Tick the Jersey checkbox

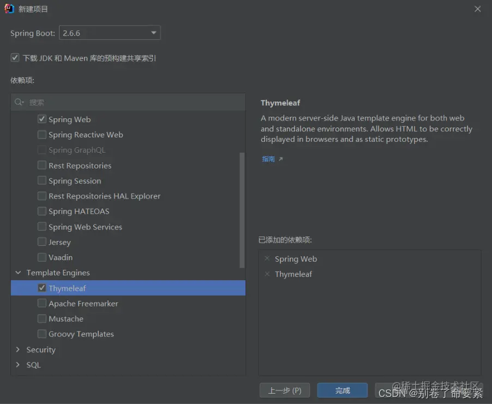pyautogui.click(x=42, y=242)
